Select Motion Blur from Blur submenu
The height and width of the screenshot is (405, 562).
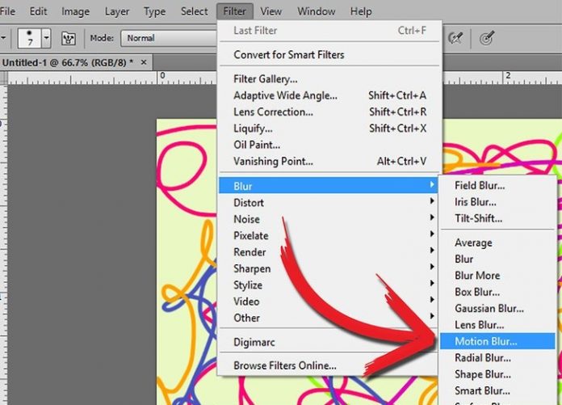[x=485, y=341]
